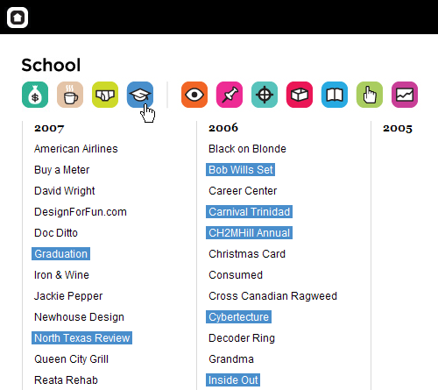Select the blue open book icon
Viewport: 438px width, 390px height.
(x=335, y=95)
